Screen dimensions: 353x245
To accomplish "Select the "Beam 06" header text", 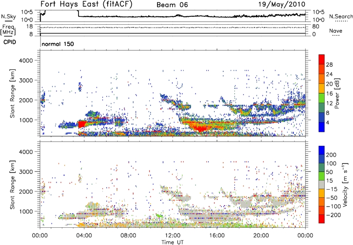I will pyautogui.click(x=172, y=5).
